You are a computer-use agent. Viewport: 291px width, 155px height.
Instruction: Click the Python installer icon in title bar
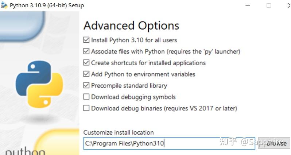click(x=4, y=5)
